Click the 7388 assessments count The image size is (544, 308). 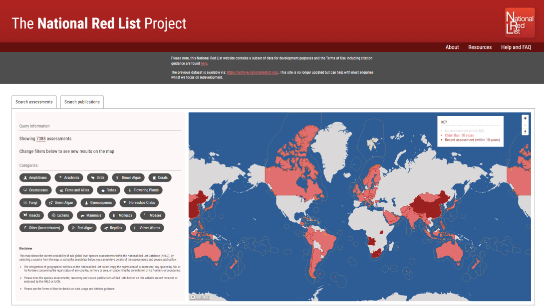(41, 139)
